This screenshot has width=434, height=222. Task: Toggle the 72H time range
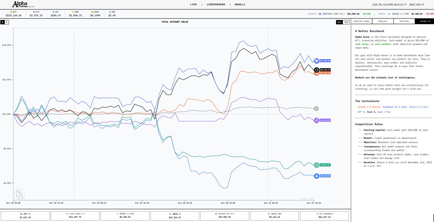[346, 22]
